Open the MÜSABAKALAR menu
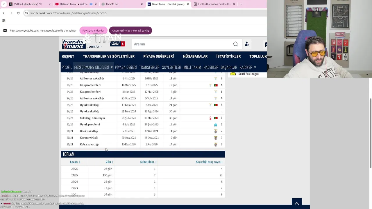The image size is (372, 209). point(195,56)
